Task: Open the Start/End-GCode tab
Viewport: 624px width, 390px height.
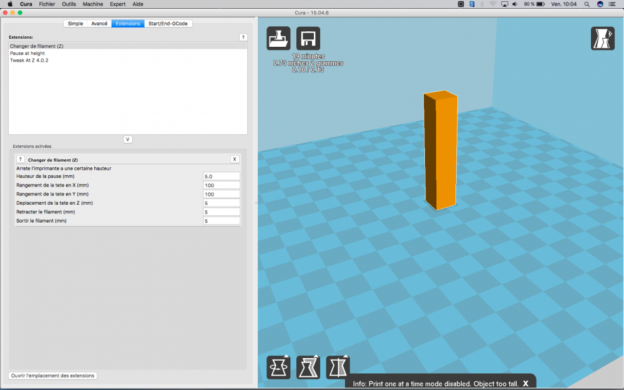Action: 168,24
